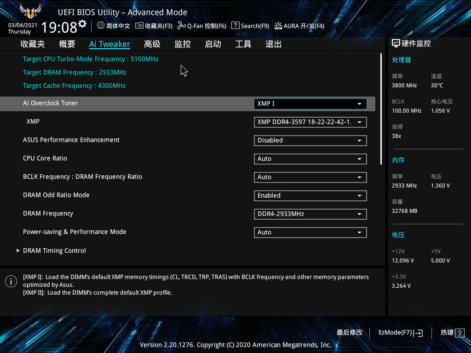Open the CPU Core Ratio dropdown

[310, 159]
